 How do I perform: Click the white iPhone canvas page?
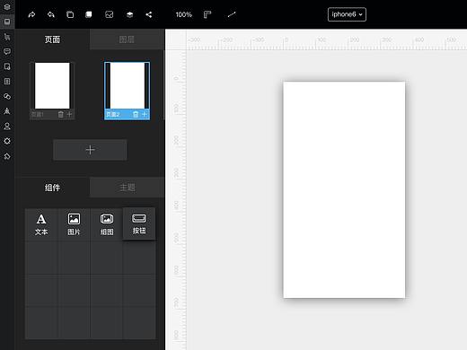click(x=344, y=189)
